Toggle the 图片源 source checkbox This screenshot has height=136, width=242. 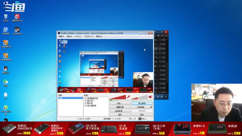click(86, 103)
